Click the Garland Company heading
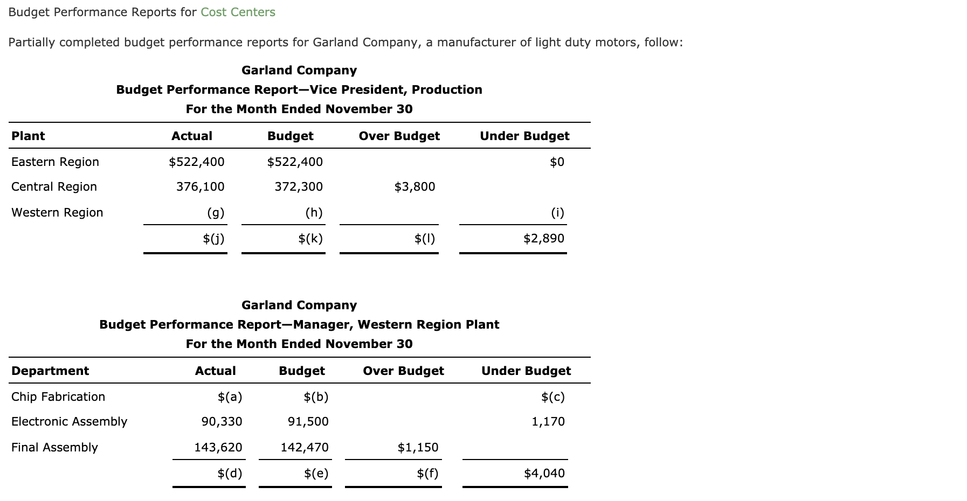967x501 pixels. (299, 70)
